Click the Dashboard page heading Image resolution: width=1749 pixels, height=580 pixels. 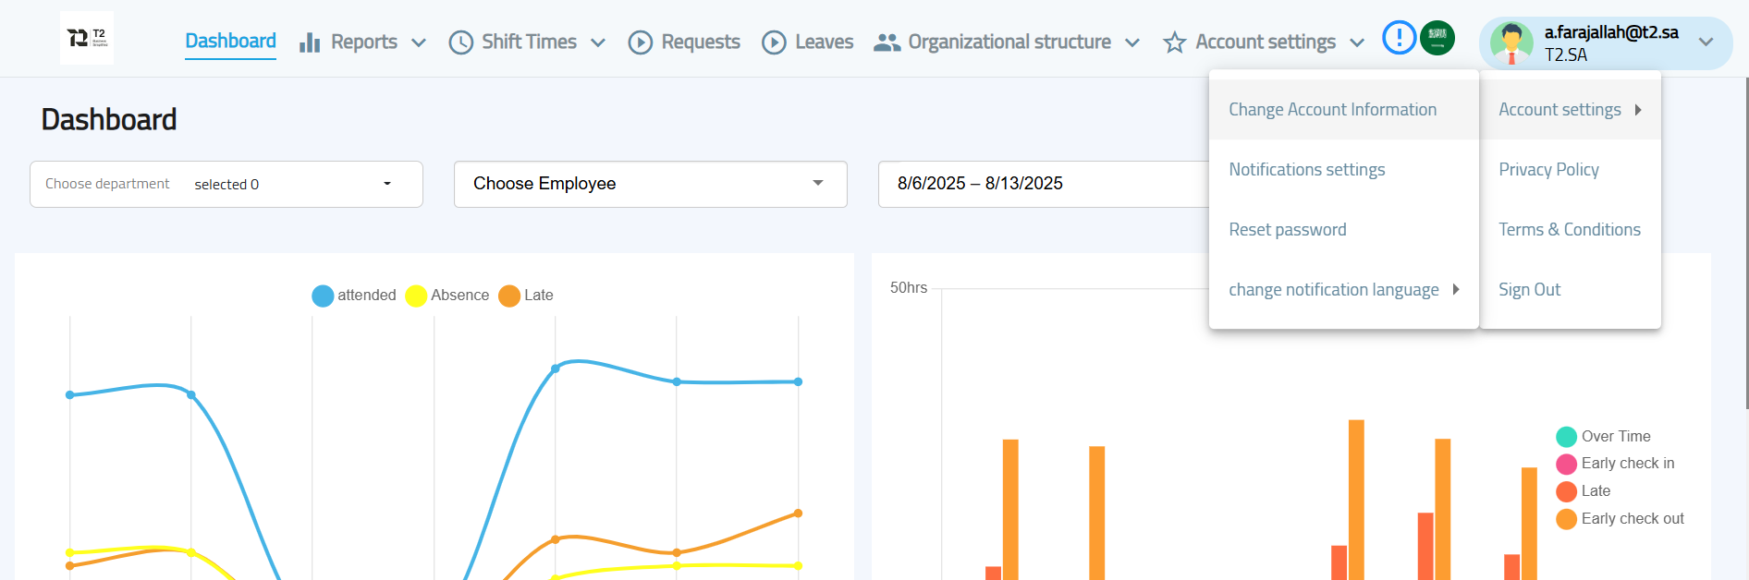click(x=109, y=119)
